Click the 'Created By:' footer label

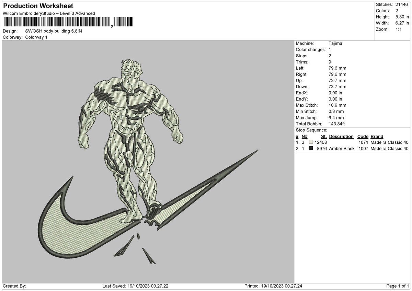[14, 286]
